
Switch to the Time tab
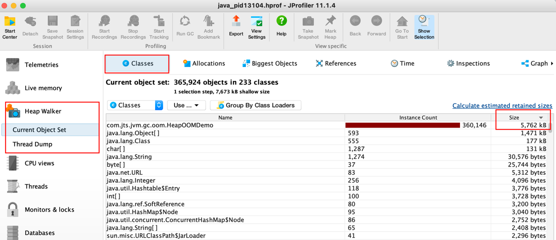coord(402,63)
